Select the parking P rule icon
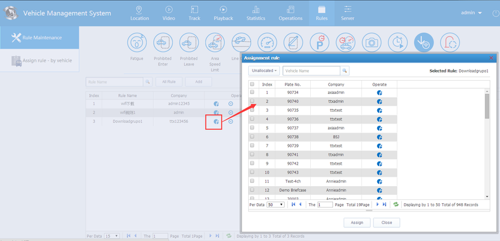 [320, 42]
